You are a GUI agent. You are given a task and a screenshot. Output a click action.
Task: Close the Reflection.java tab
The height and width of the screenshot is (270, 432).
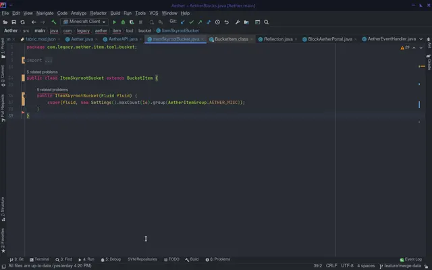click(x=296, y=39)
